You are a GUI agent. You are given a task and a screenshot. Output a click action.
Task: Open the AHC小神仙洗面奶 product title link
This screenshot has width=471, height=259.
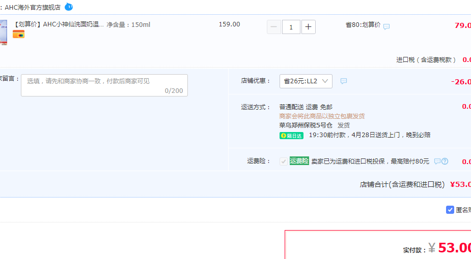tap(58, 24)
